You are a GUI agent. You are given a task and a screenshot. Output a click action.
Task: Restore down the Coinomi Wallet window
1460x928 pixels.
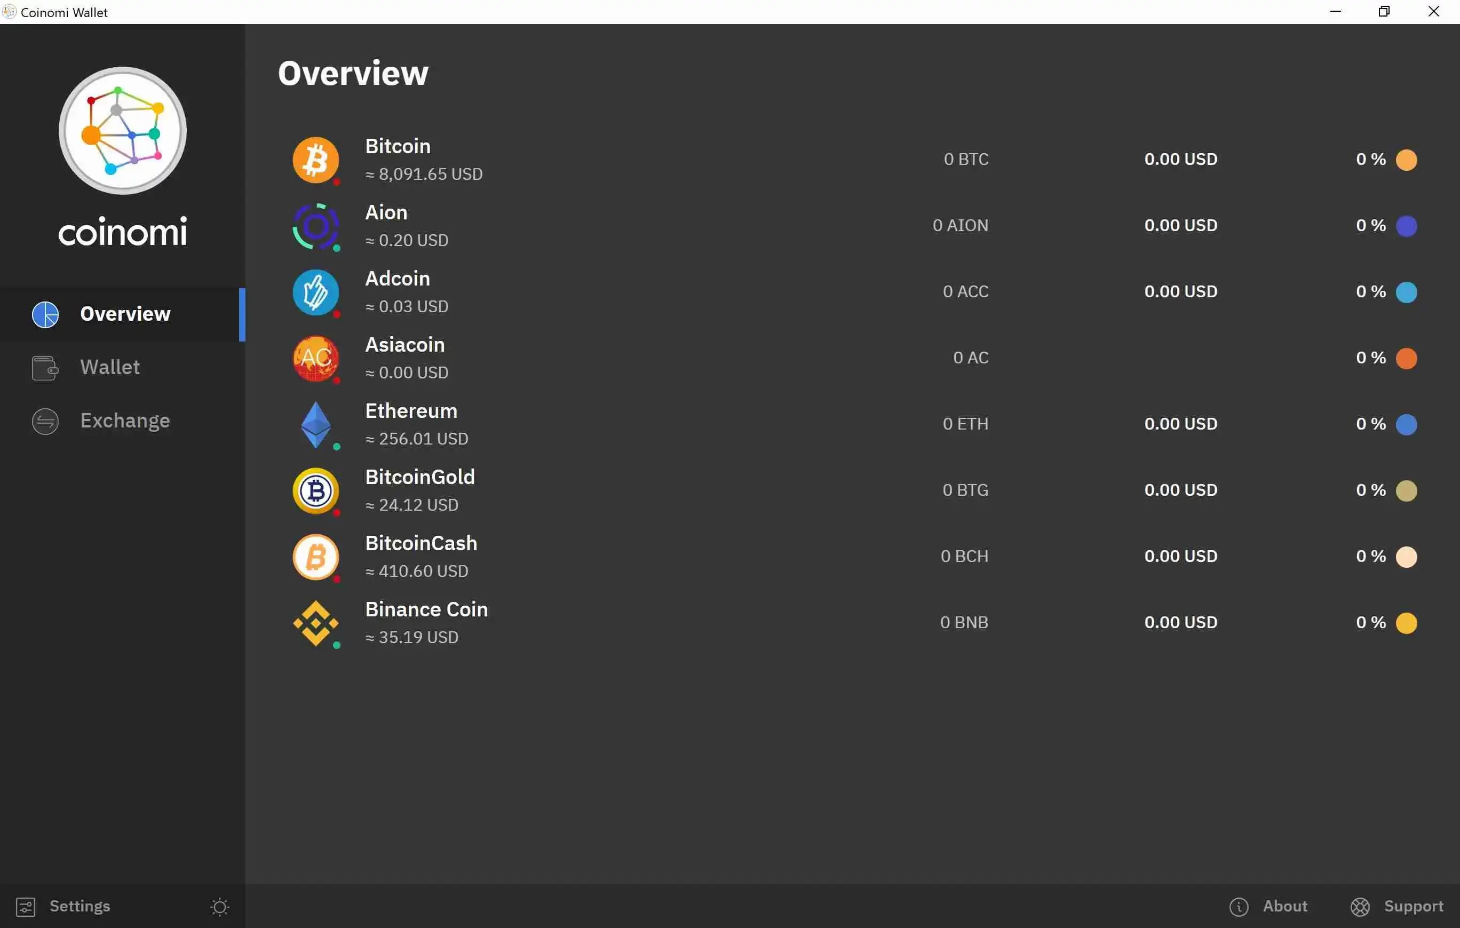1384,12
